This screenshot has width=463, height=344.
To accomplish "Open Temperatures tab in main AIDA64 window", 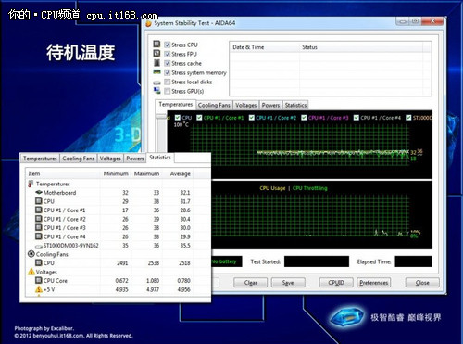I will [x=176, y=105].
